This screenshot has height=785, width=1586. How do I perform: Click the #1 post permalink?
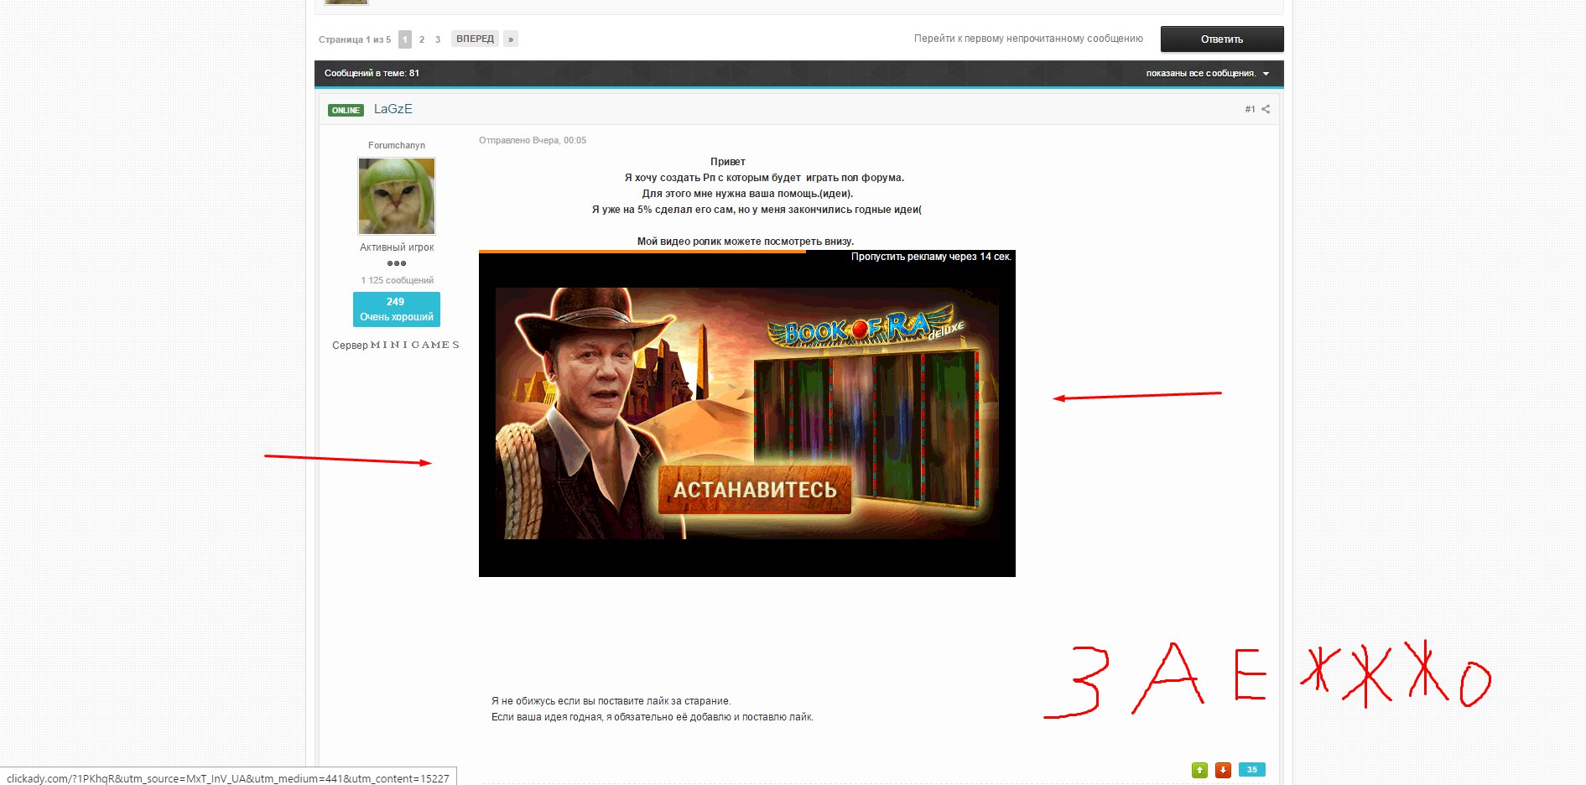point(1250,109)
